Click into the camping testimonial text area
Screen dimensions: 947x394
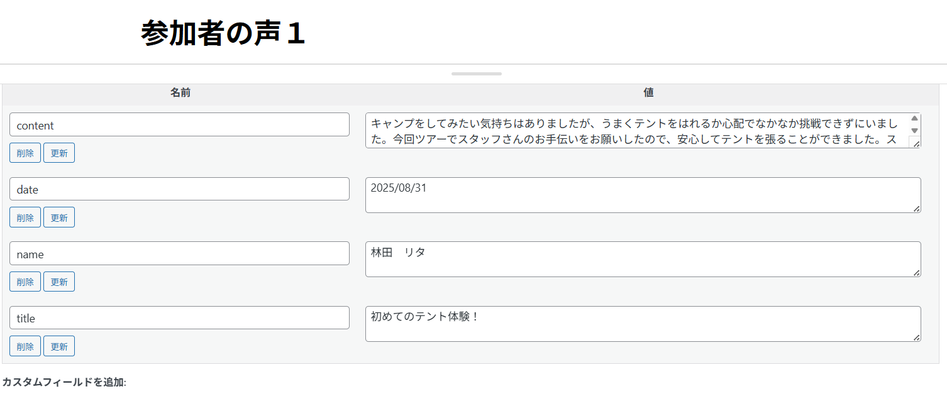click(x=635, y=131)
